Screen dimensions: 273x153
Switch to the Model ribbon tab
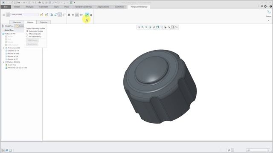point(17,7)
